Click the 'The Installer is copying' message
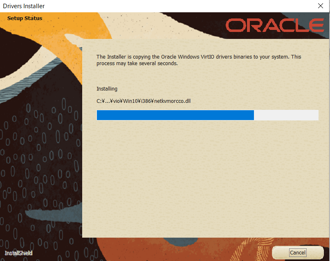This screenshot has width=330, height=261. tap(199, 60)
